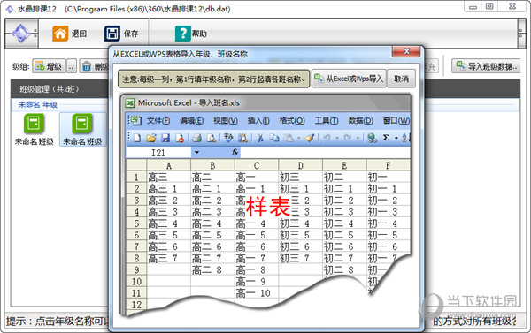The height and width of the screenshot is (333, 531).
Task: Click the Excel Print printer icon
Action: click(x=196, y=138)
